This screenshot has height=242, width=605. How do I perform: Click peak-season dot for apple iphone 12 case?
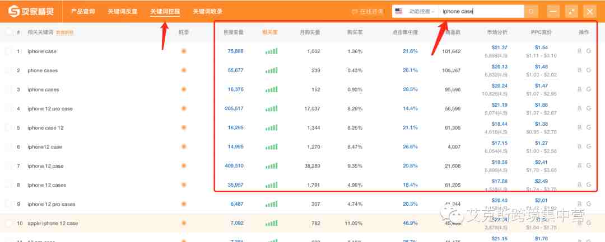[x=184, y=223]
